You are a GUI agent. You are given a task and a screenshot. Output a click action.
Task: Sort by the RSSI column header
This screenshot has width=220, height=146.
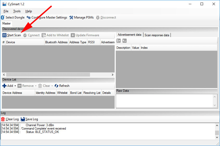coord(94,42)
